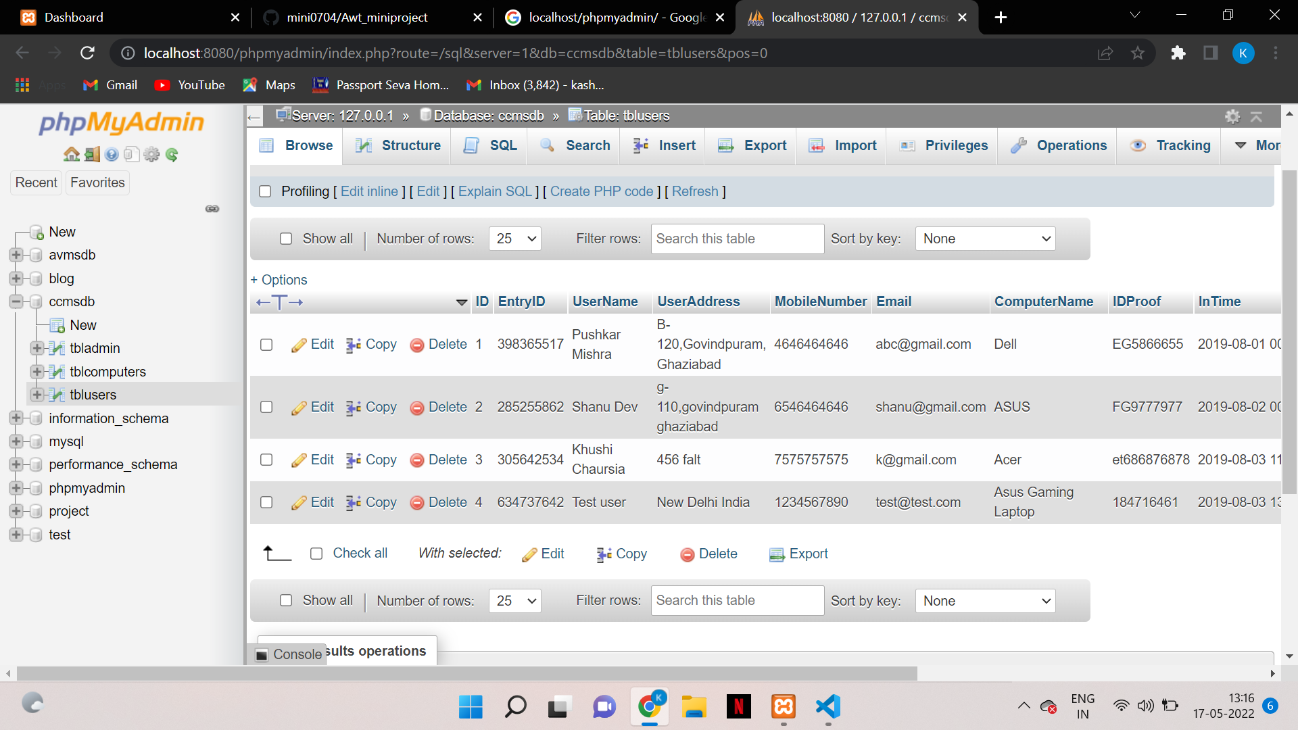This screenshot has height=730, width=1298.
Task: Collapse the top panel with the double-arrow icon
Action: (x=1257, y=116)
